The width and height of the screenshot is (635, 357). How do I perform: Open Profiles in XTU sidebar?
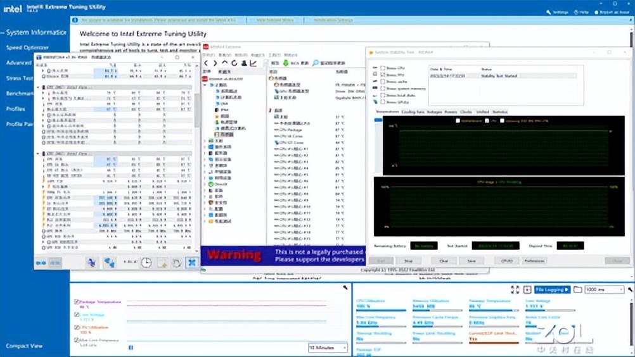coord(16,109)
